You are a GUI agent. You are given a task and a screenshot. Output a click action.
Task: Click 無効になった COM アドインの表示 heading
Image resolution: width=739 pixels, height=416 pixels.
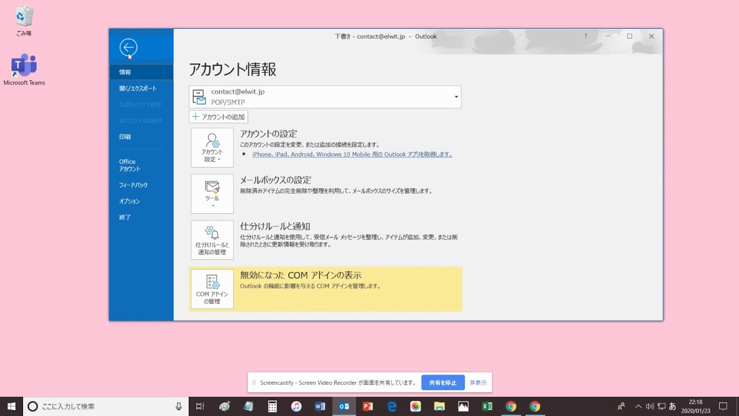pyautogui.click(x=301, y=275)
